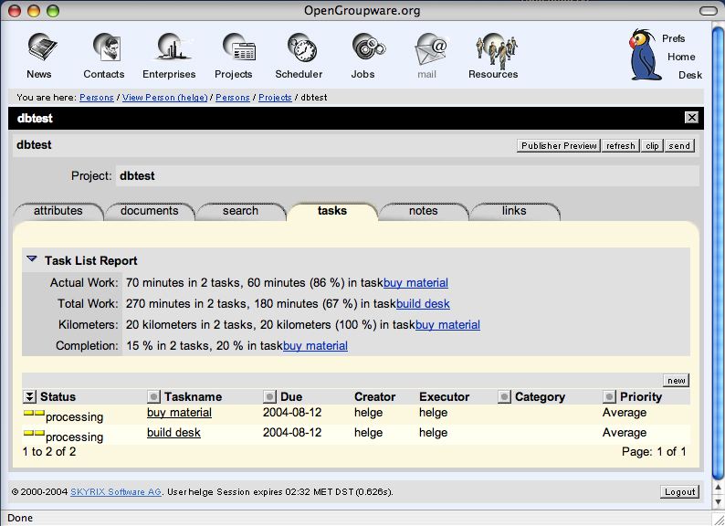This screenshot has width=725, height=526.
Task: Open the Enterprises module icon
Action: pos(173,47)
